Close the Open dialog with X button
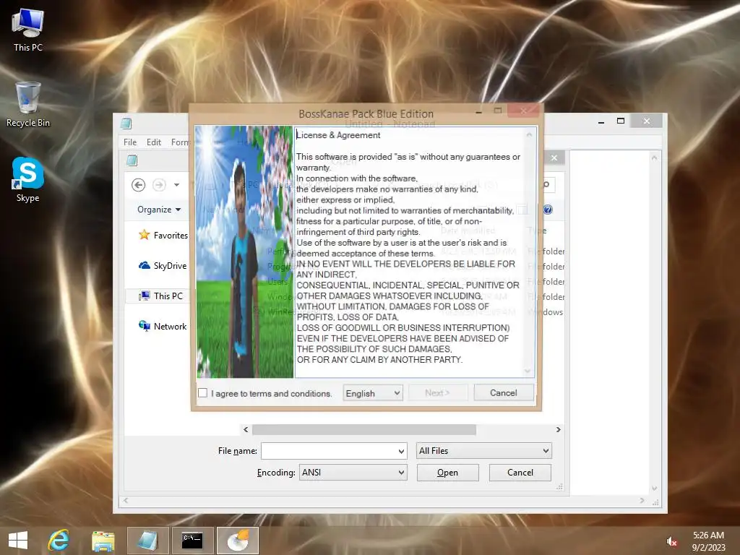The image size is (740, 555). 554,158
